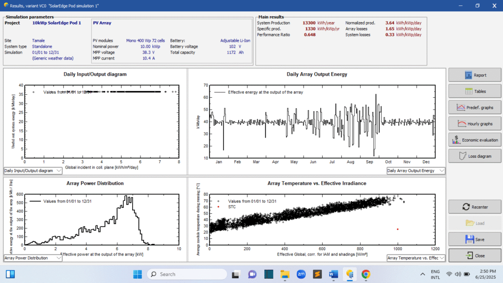Click the Windows Start button
Screen dimensions: 503x283
click(137, 274)
